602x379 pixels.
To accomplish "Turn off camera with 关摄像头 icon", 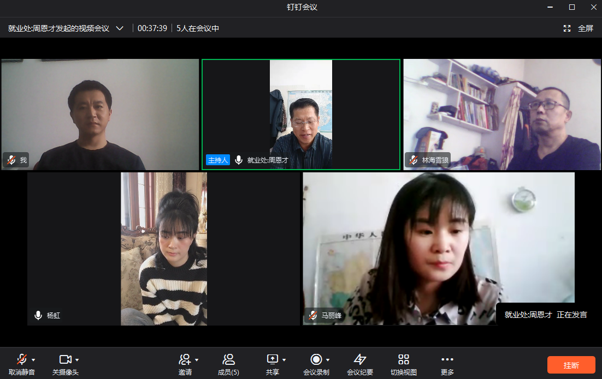I will [x=65, y=359].
